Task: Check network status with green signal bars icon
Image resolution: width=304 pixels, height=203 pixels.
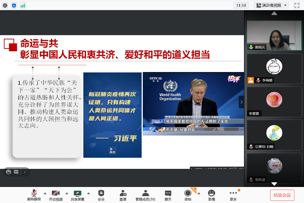Action: 23,5
